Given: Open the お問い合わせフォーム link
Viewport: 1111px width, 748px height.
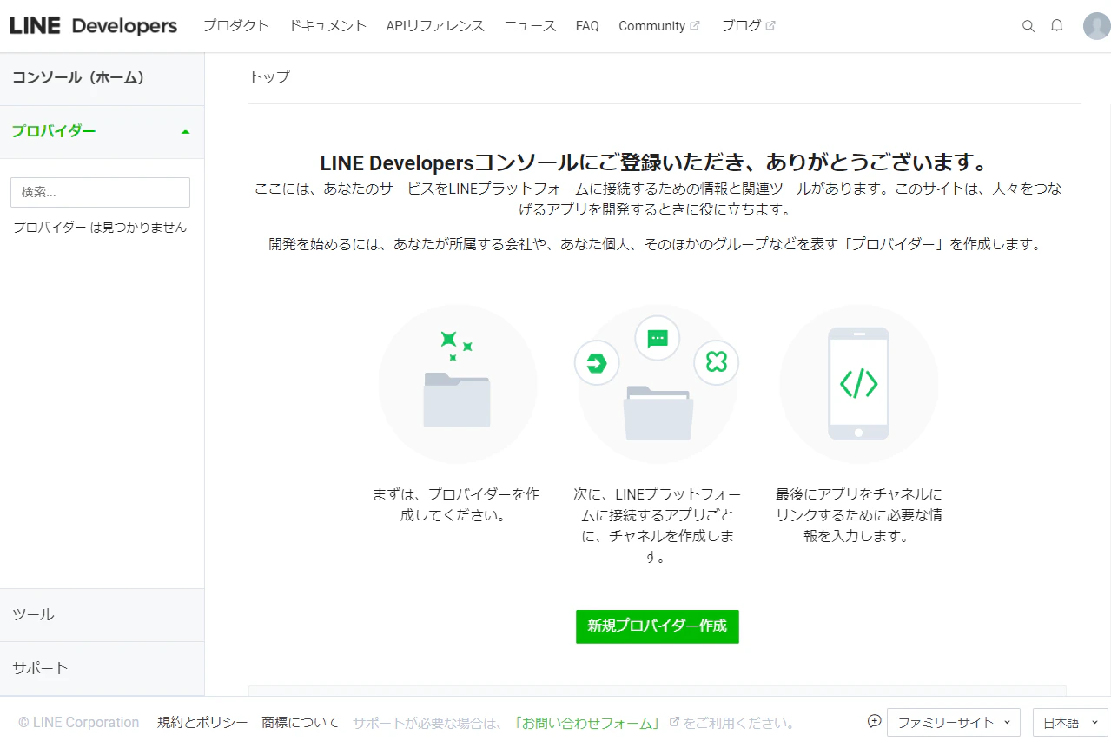Looking at the screenshot, I should coord(587,723).
